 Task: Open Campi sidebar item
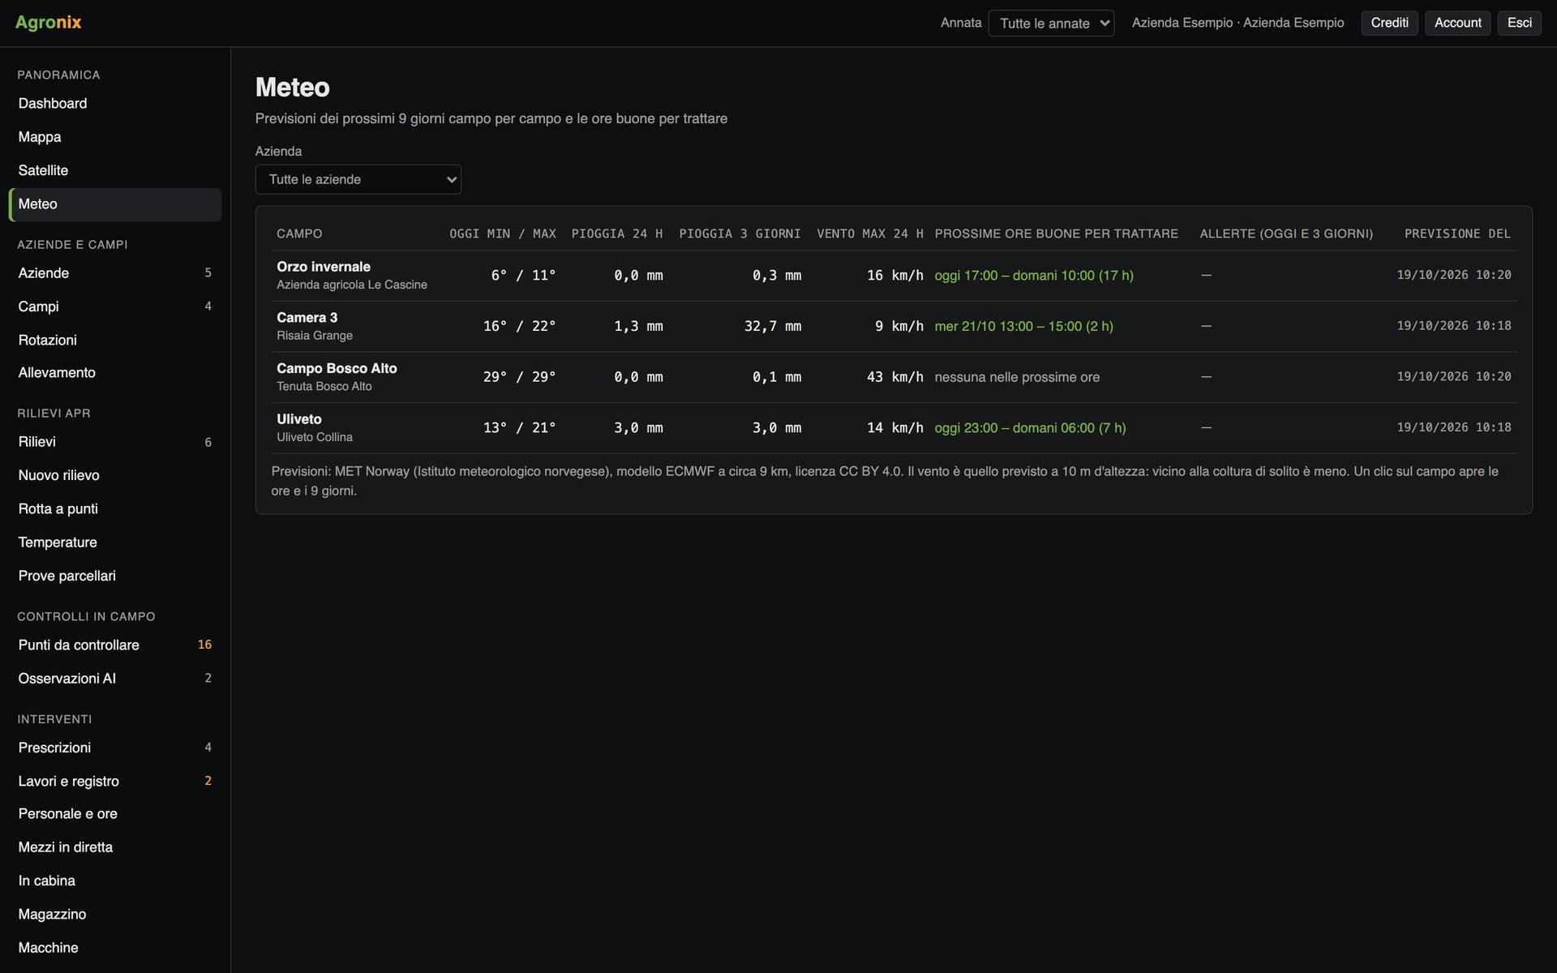pos(115,306)
